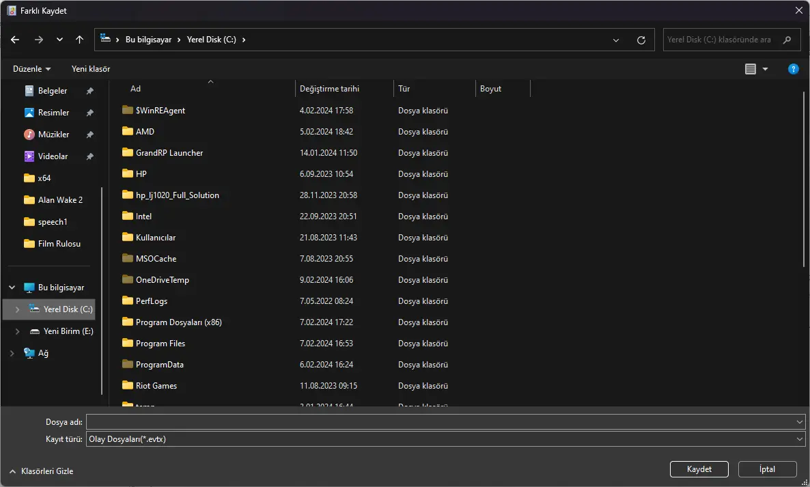Select the $WinREAgent folder icon
The height and width of the screenshot is (487, 810).
click(x=128, y=110)
